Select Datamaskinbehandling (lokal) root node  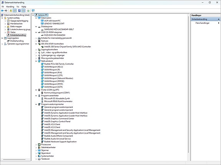tap(17, 15)
